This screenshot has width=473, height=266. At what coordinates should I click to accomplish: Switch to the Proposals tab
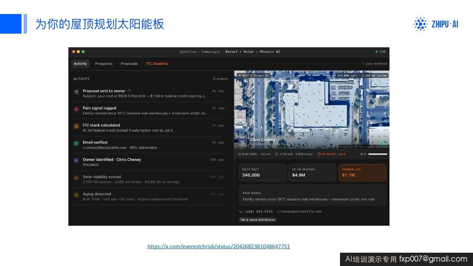[129, 64]
